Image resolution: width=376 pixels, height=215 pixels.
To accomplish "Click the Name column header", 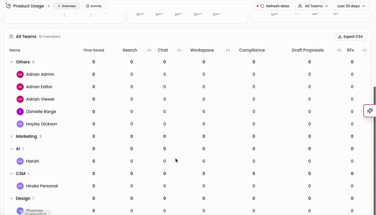I will coord(15,50).
